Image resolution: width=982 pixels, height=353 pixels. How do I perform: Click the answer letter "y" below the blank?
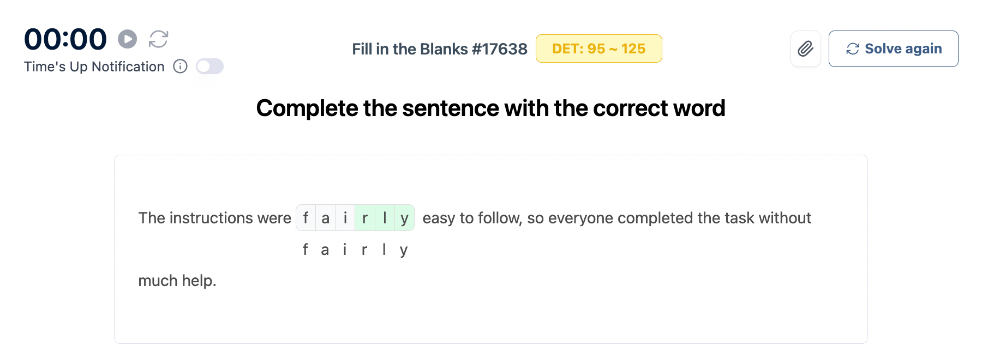pos(404,249)
